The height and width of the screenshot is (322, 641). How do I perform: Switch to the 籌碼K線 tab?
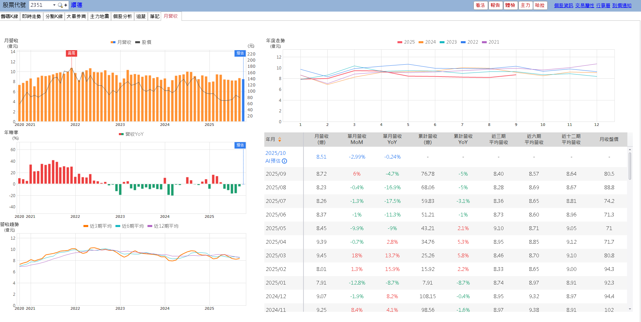(10, 16)
